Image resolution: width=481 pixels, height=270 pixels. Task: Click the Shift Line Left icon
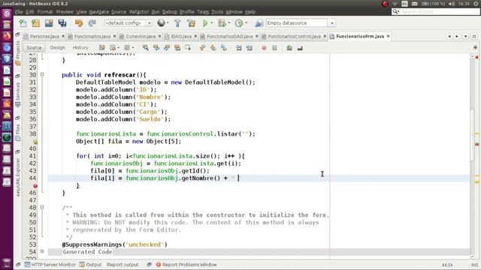[x=239, y=48]
